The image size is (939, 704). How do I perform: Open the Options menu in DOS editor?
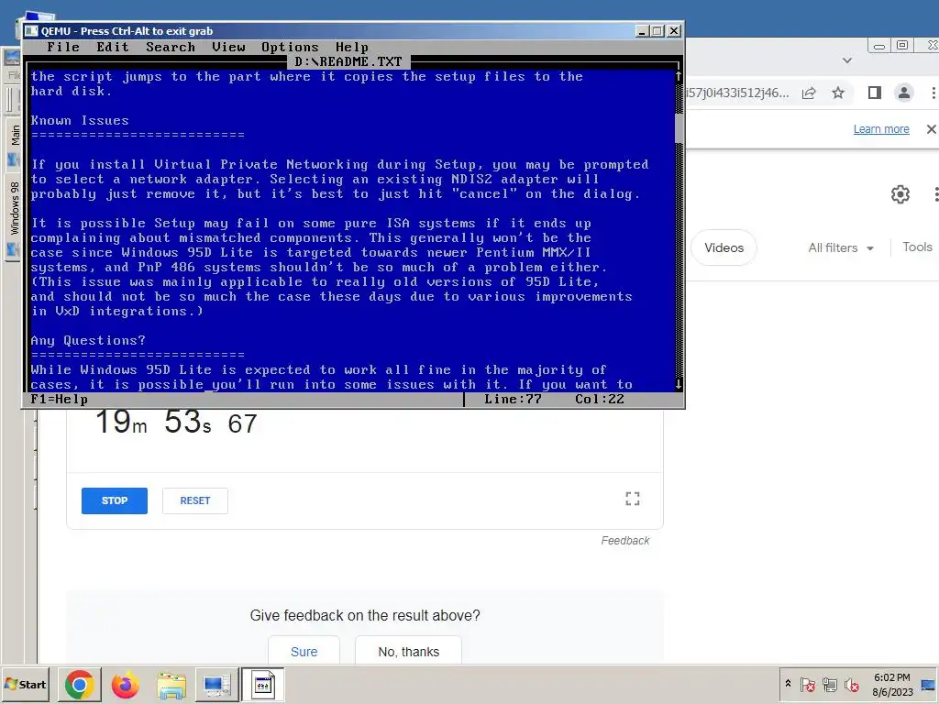[x=290, y=48]
